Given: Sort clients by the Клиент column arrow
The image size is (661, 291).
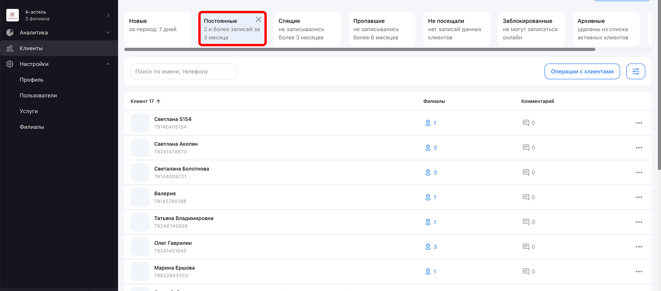Looking at the screenshot, I should 158,101.
